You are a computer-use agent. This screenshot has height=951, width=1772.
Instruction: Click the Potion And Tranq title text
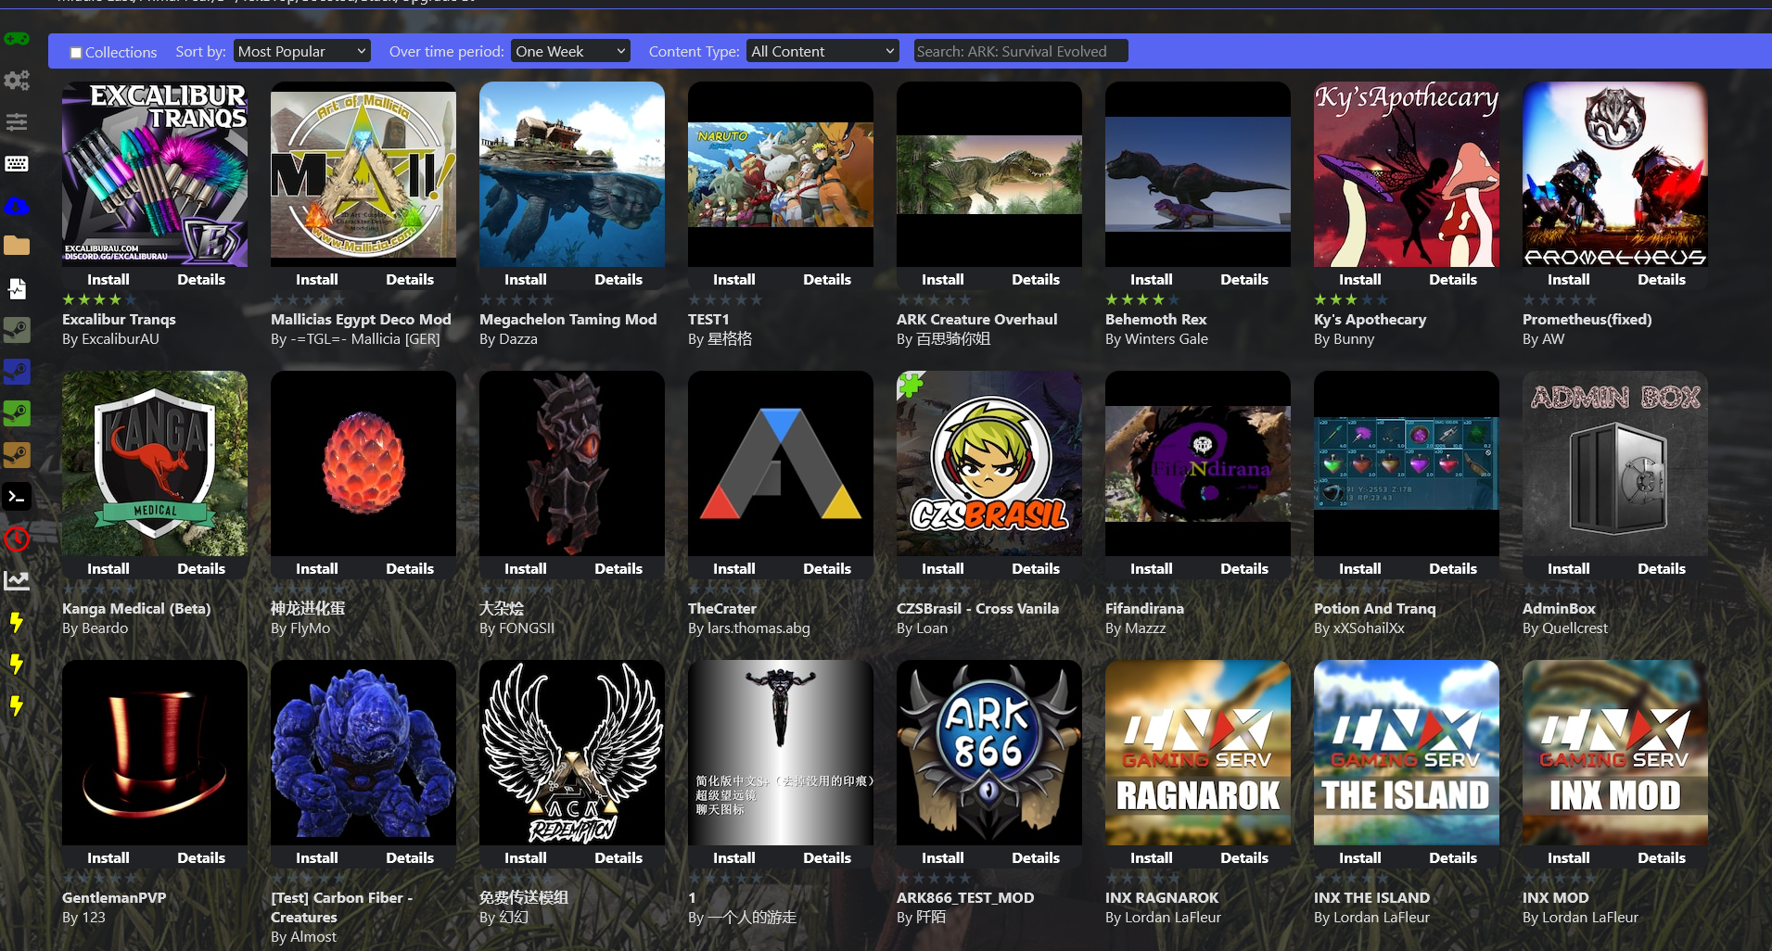(x=1374, y=608)
